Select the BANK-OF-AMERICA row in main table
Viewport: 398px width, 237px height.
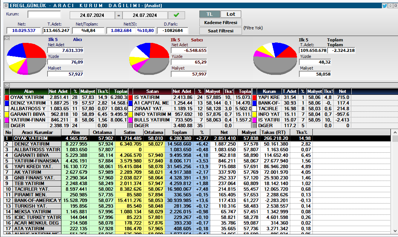click(x=197, y=200)
